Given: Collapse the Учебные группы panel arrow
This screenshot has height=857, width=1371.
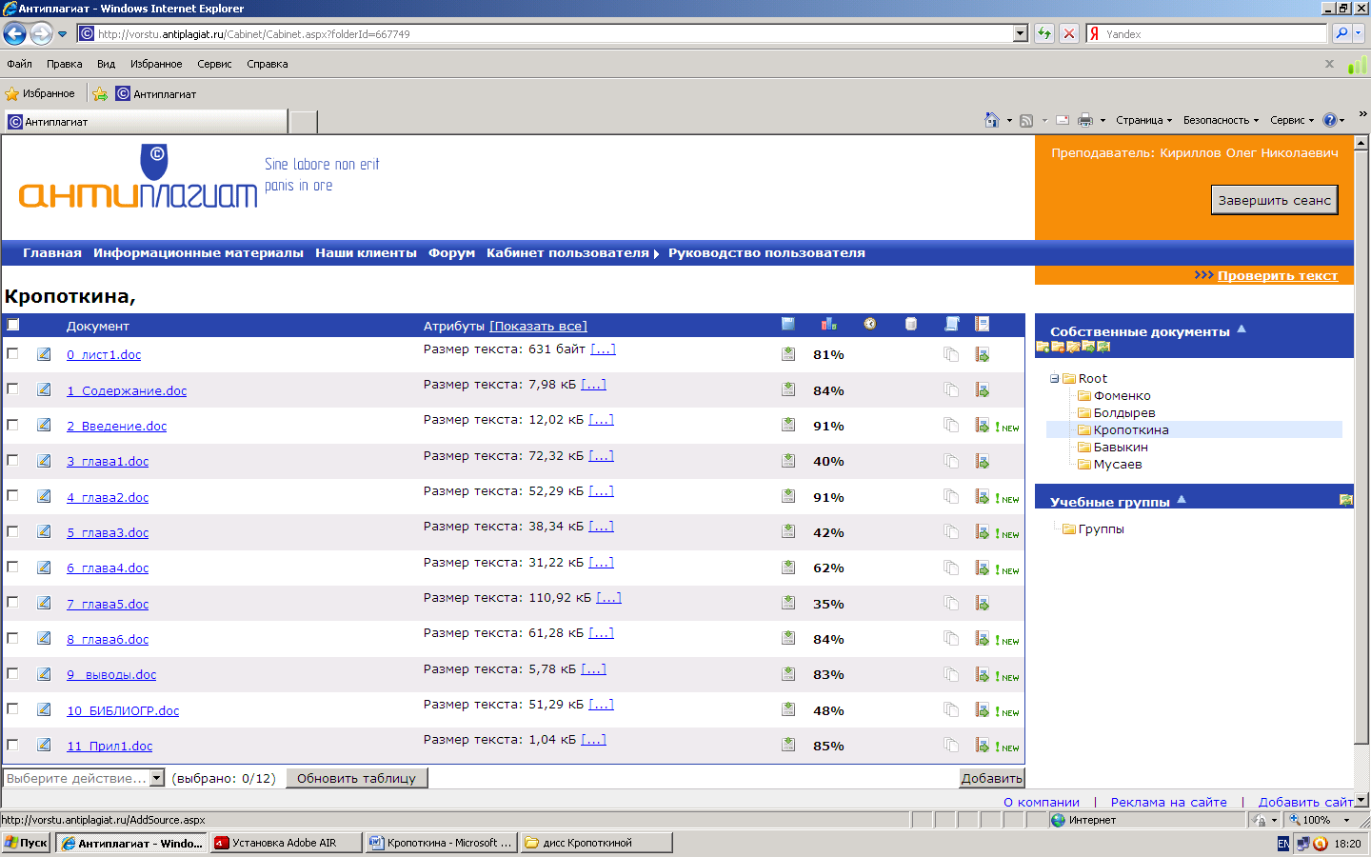Looking at the screenshot, I should click(x=1182, y=499).
